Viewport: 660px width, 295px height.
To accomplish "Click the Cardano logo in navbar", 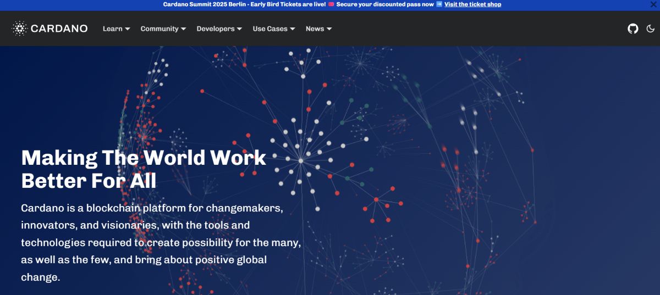I will pyautogui.click(x=50, y=29).
